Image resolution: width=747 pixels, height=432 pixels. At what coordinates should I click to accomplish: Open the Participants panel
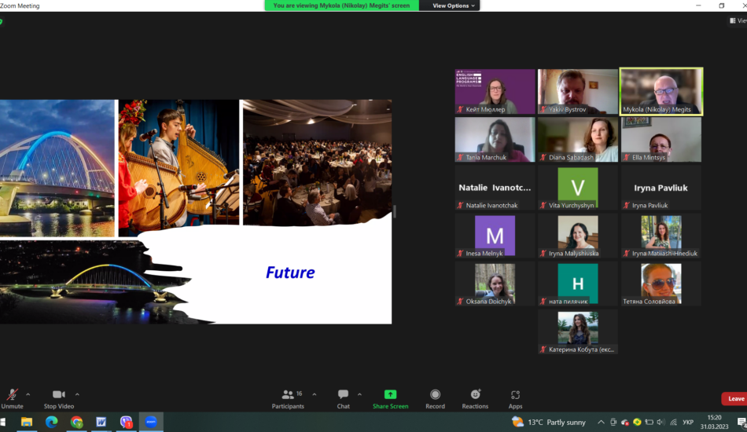click(288, 395)
